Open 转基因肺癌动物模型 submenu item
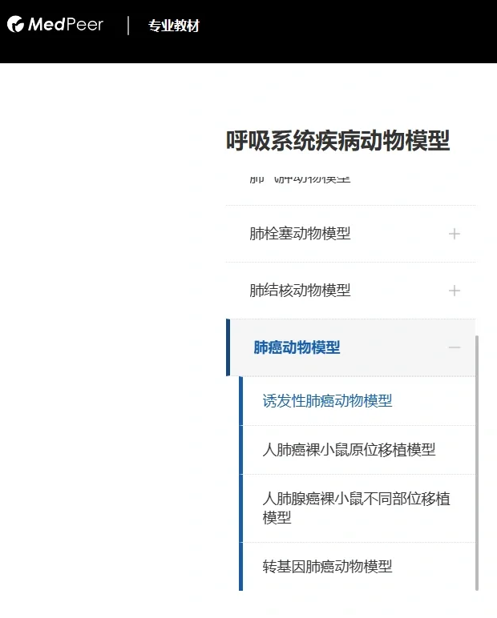 tap(359, 567)
